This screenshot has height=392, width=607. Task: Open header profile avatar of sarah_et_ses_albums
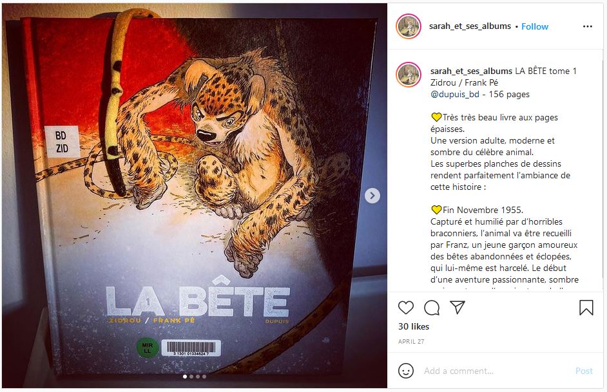(x=409, y=26)
